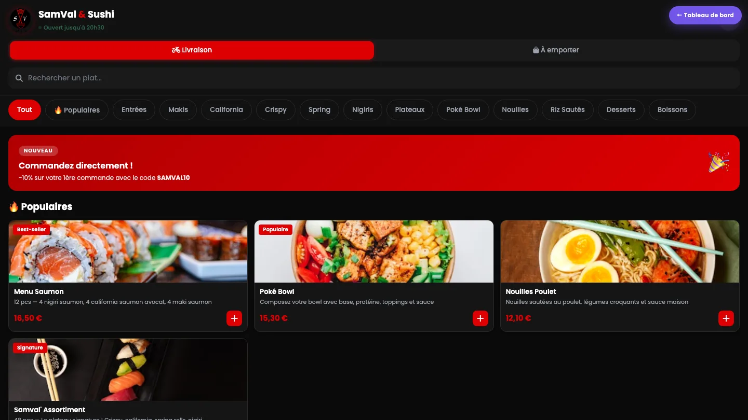The height and width of the screenshot is (420, 748).
Task: Filter by Populaires category
Action: tap(77, 110)
